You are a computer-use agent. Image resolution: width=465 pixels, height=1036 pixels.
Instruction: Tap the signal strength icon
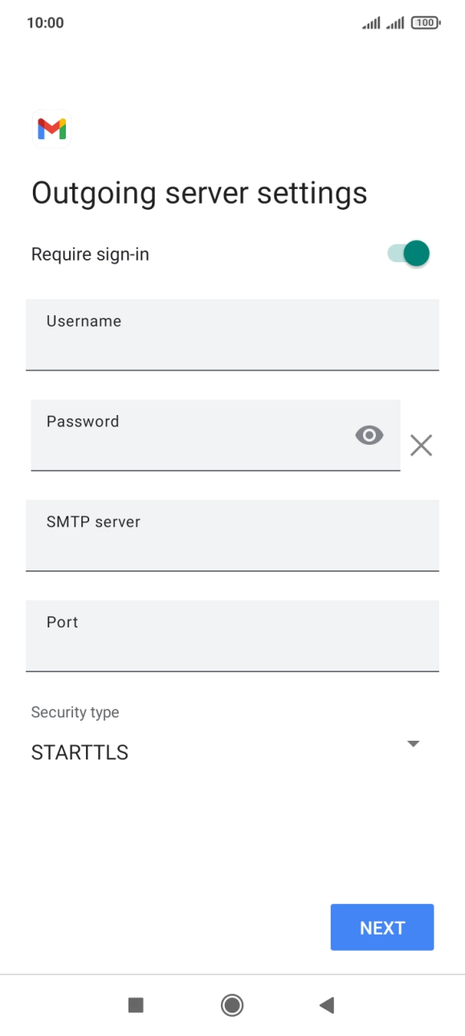click(370, 23)
